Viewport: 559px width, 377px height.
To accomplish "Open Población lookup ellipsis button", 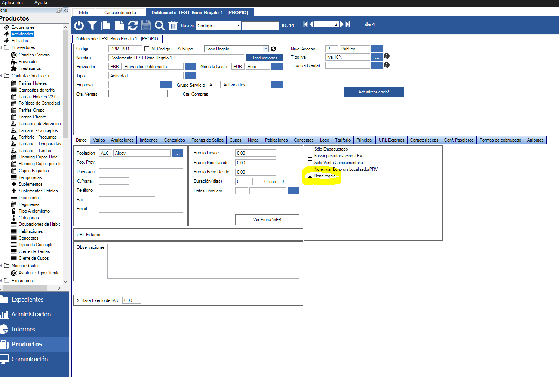I will click(177, 153).
